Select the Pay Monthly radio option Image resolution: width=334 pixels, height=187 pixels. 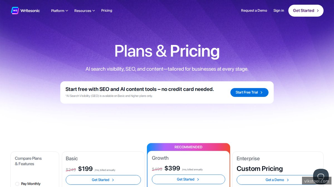pos(17,184)
